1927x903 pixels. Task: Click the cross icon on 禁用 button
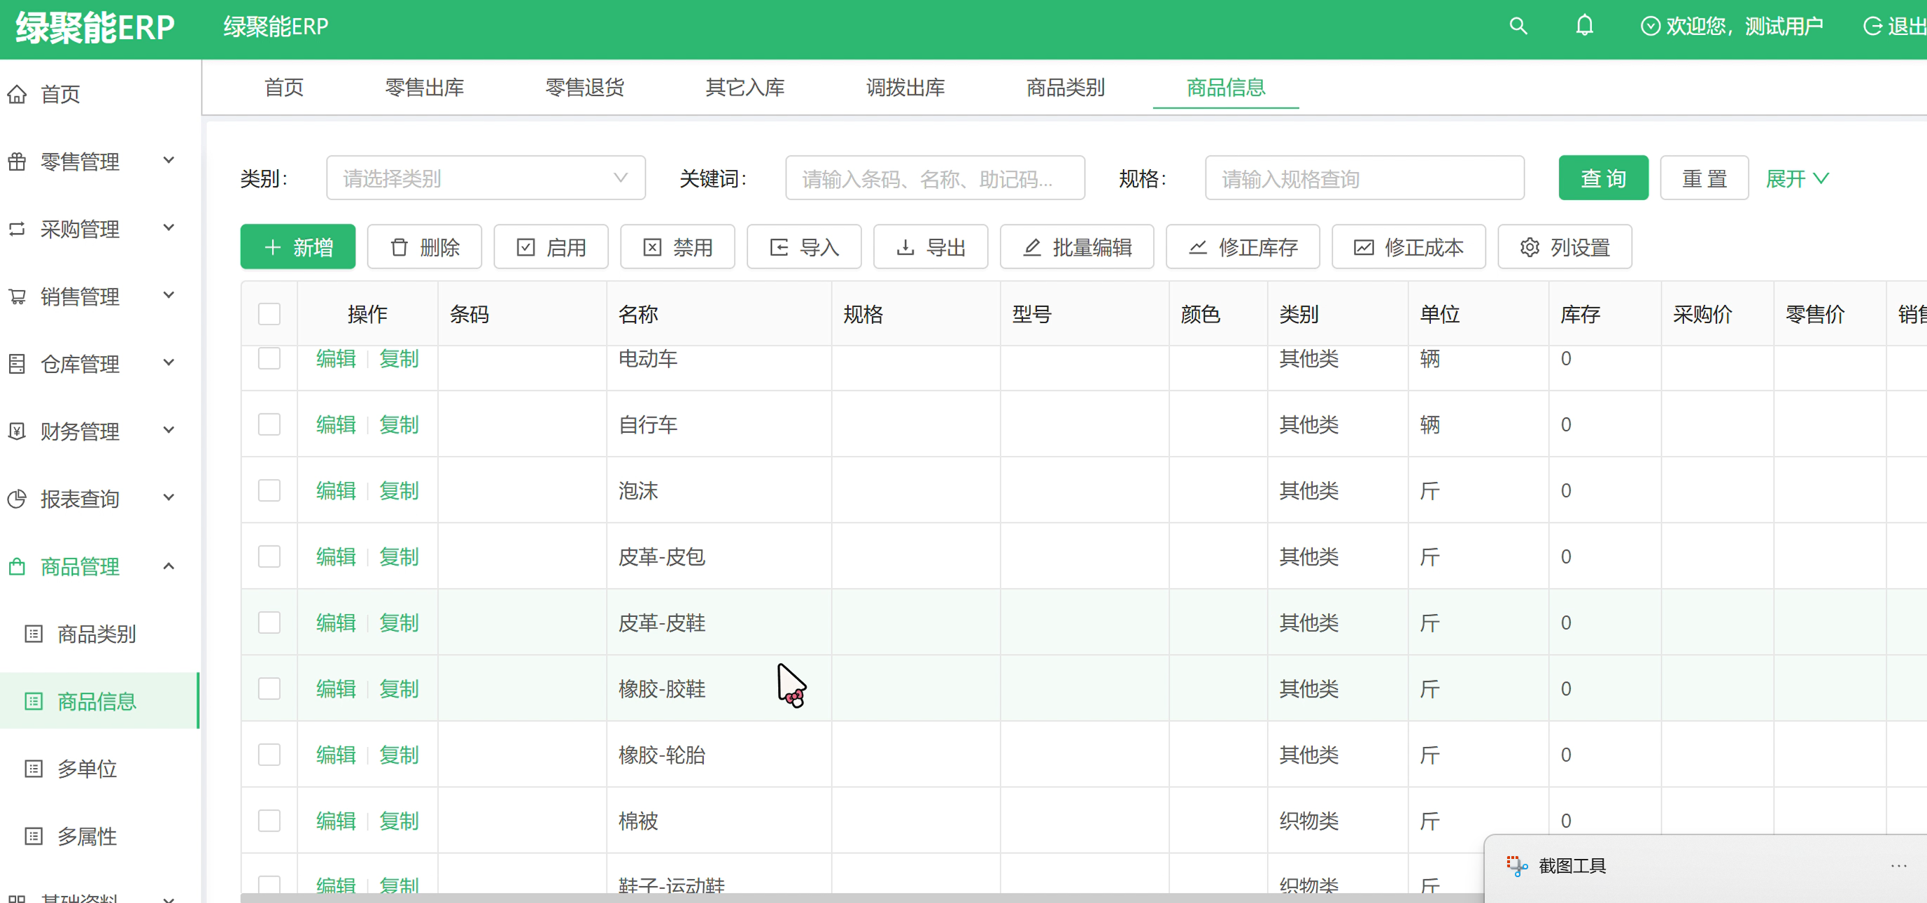pyautogui.click(x=652, y=248)
